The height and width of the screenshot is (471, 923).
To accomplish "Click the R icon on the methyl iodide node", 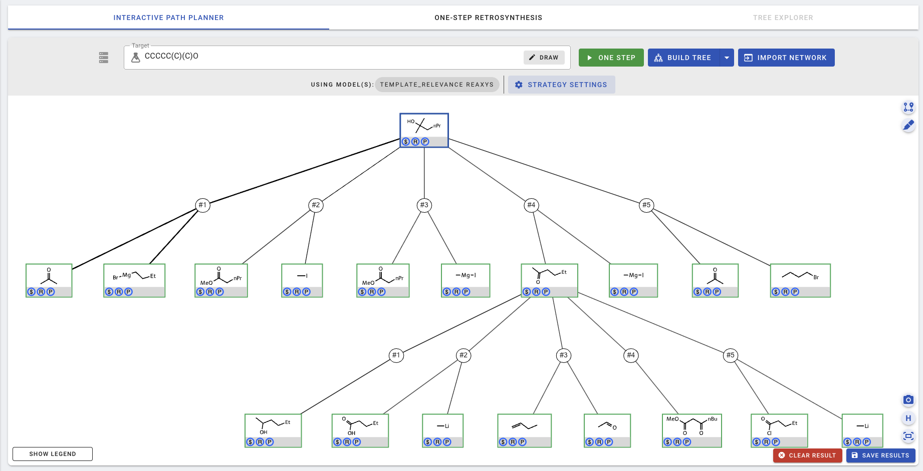I will tap(297, 292).
